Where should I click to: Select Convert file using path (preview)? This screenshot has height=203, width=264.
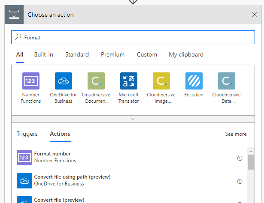[x=129, y=181]
